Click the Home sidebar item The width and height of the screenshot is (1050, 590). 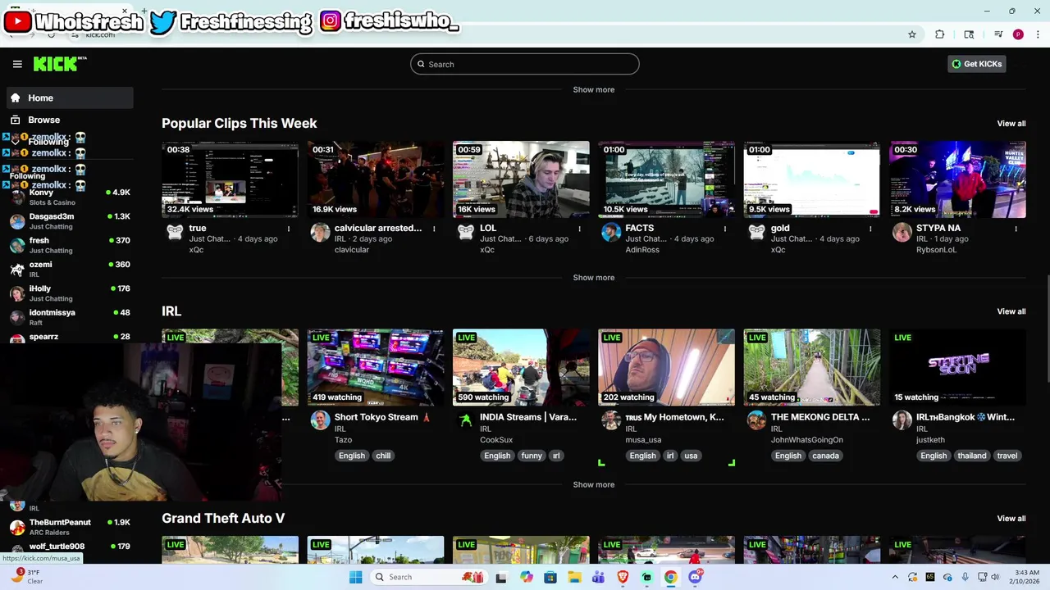tap(70, 98)
